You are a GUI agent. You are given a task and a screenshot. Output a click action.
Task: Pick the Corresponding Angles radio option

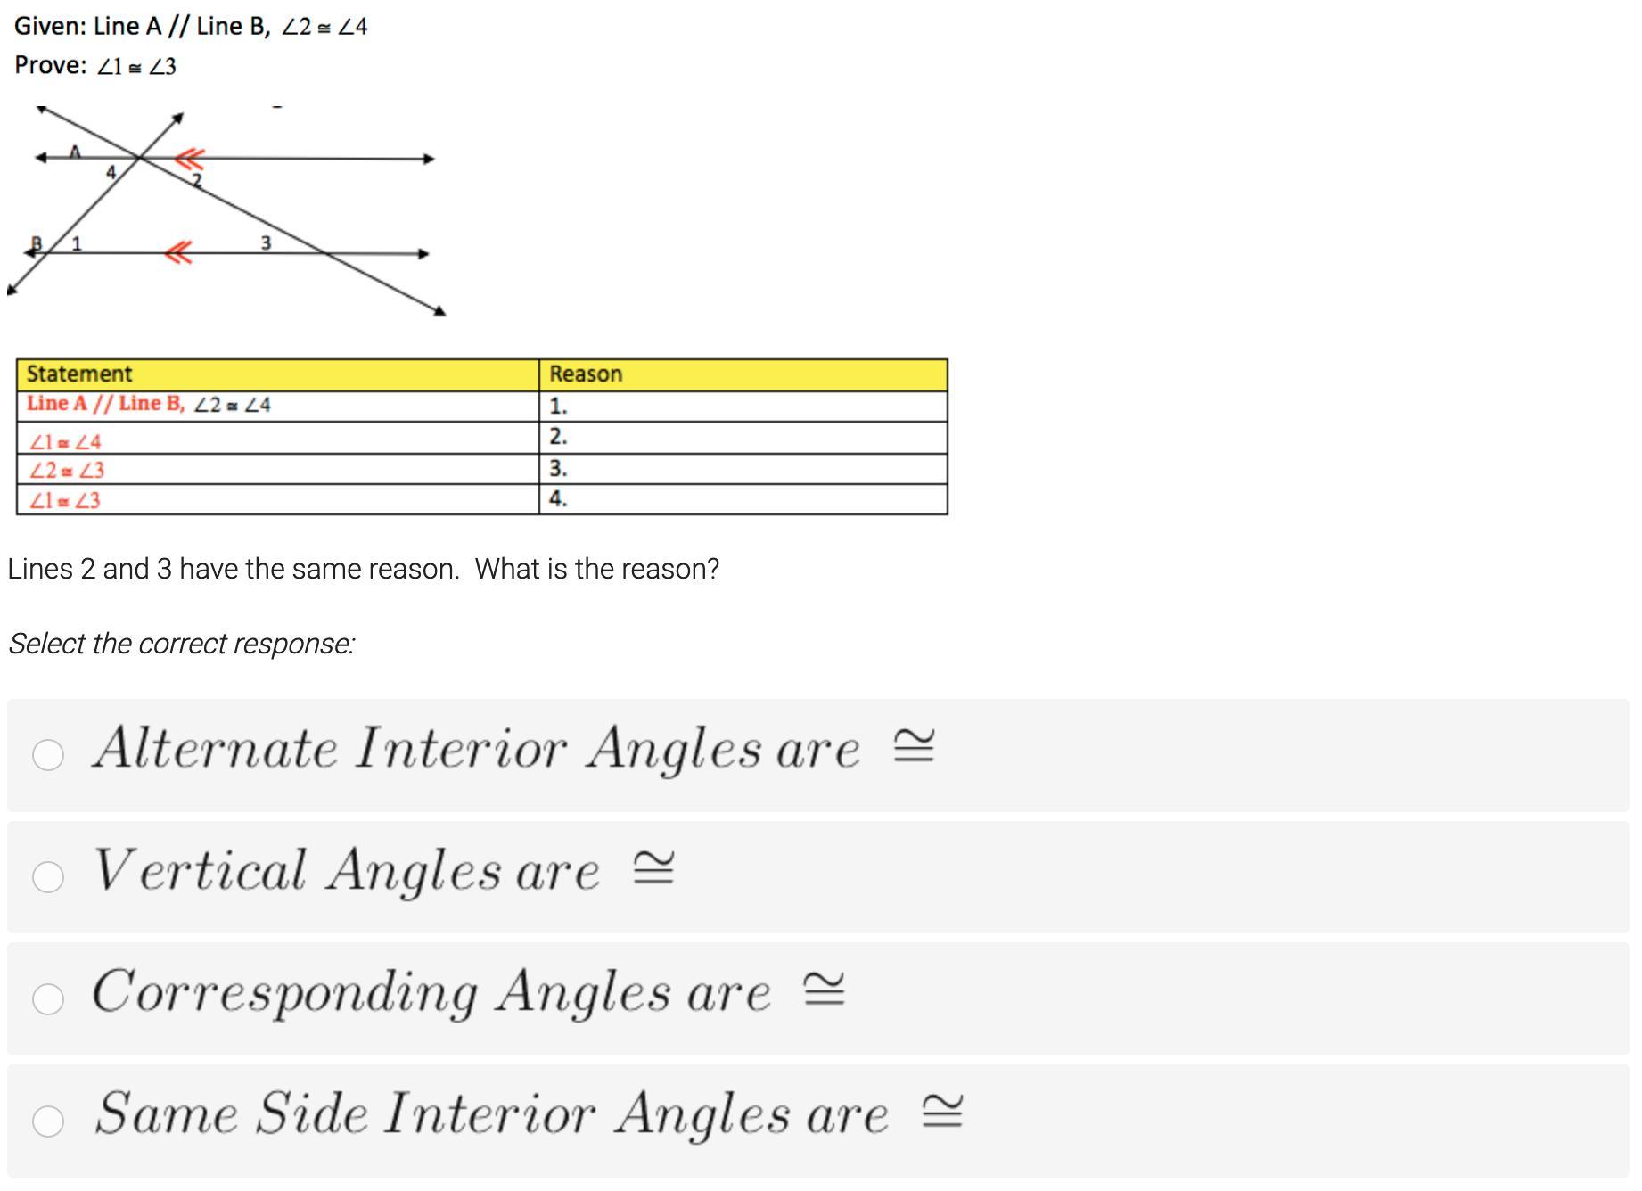(x=48, y=999)
